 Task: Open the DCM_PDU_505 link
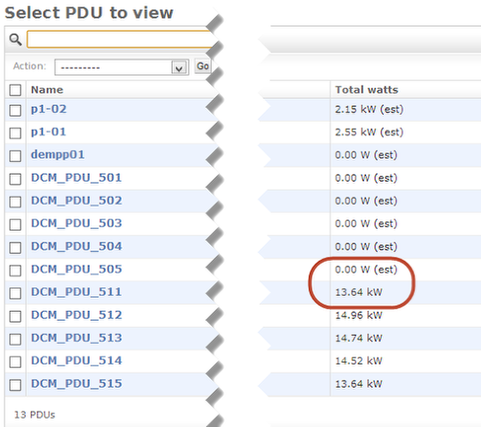pos(77,269)
